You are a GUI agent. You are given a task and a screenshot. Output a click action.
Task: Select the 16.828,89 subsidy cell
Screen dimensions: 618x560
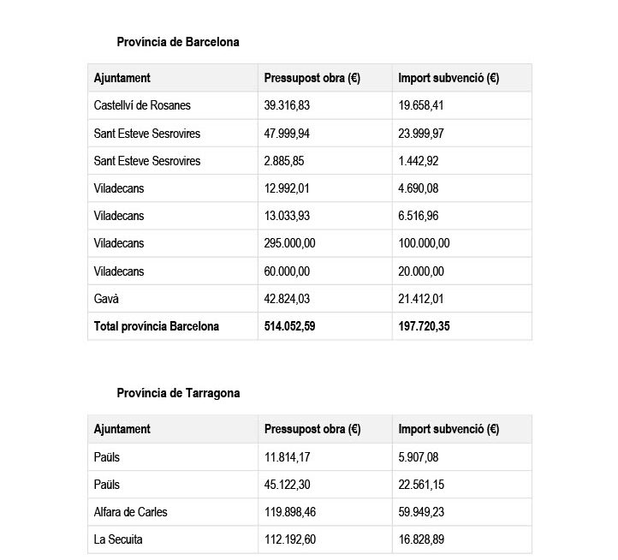(x=422, y=539)
